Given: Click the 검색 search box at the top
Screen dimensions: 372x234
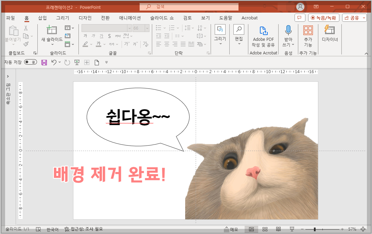Looking at the screenshot, I should 189,6.
